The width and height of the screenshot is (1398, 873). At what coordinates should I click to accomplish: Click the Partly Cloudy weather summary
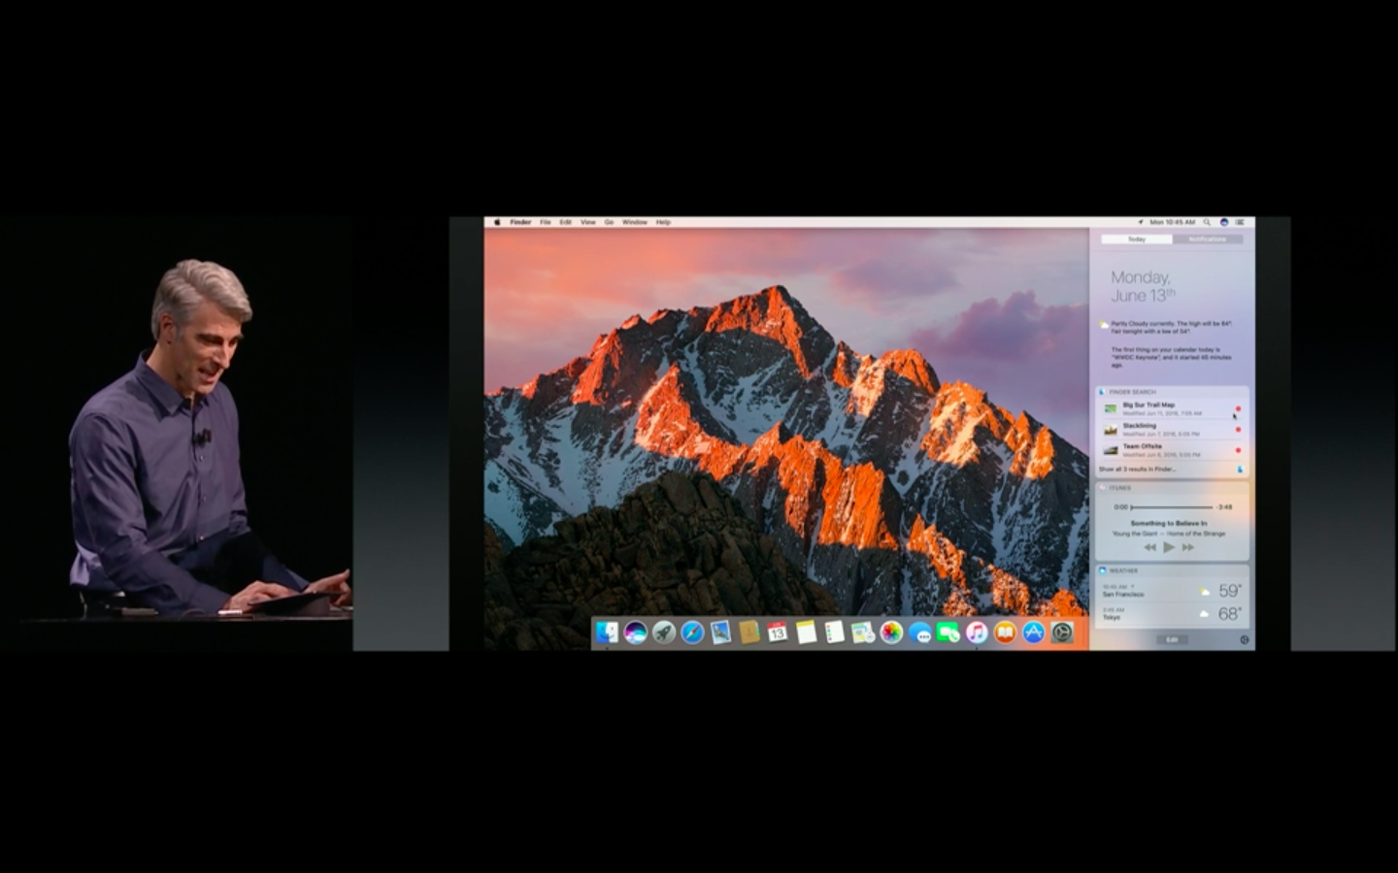pos(1171,327)
